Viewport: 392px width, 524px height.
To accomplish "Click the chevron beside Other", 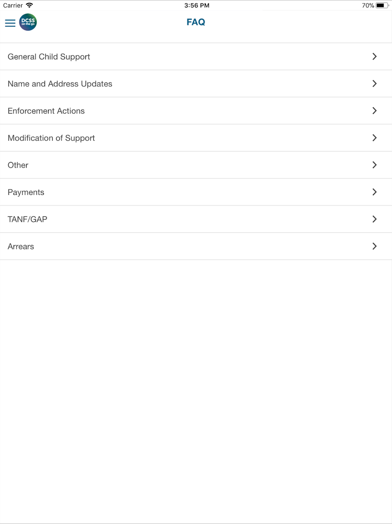I will pos(374,165).
